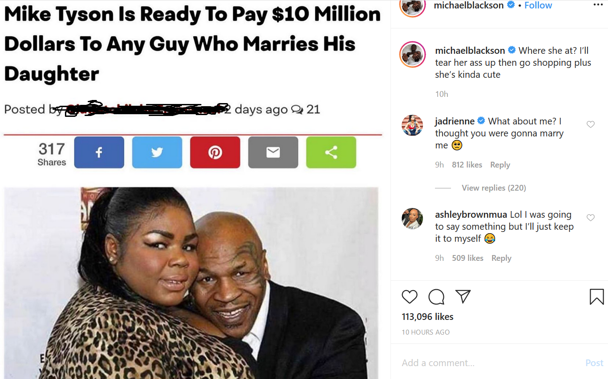
Task: Reply to jadrienne's comment
Action: [x=500, y=165]
